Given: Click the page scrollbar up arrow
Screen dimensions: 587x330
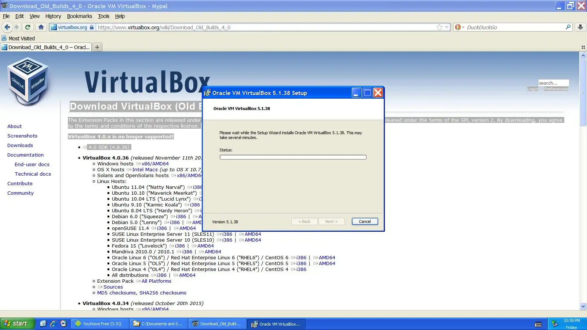Looking at the screenshot, I should [583, 55].
